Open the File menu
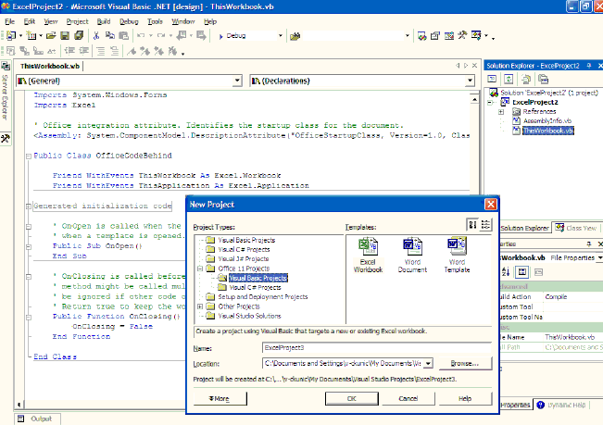The image size is (603, 425). pos(9,21)
